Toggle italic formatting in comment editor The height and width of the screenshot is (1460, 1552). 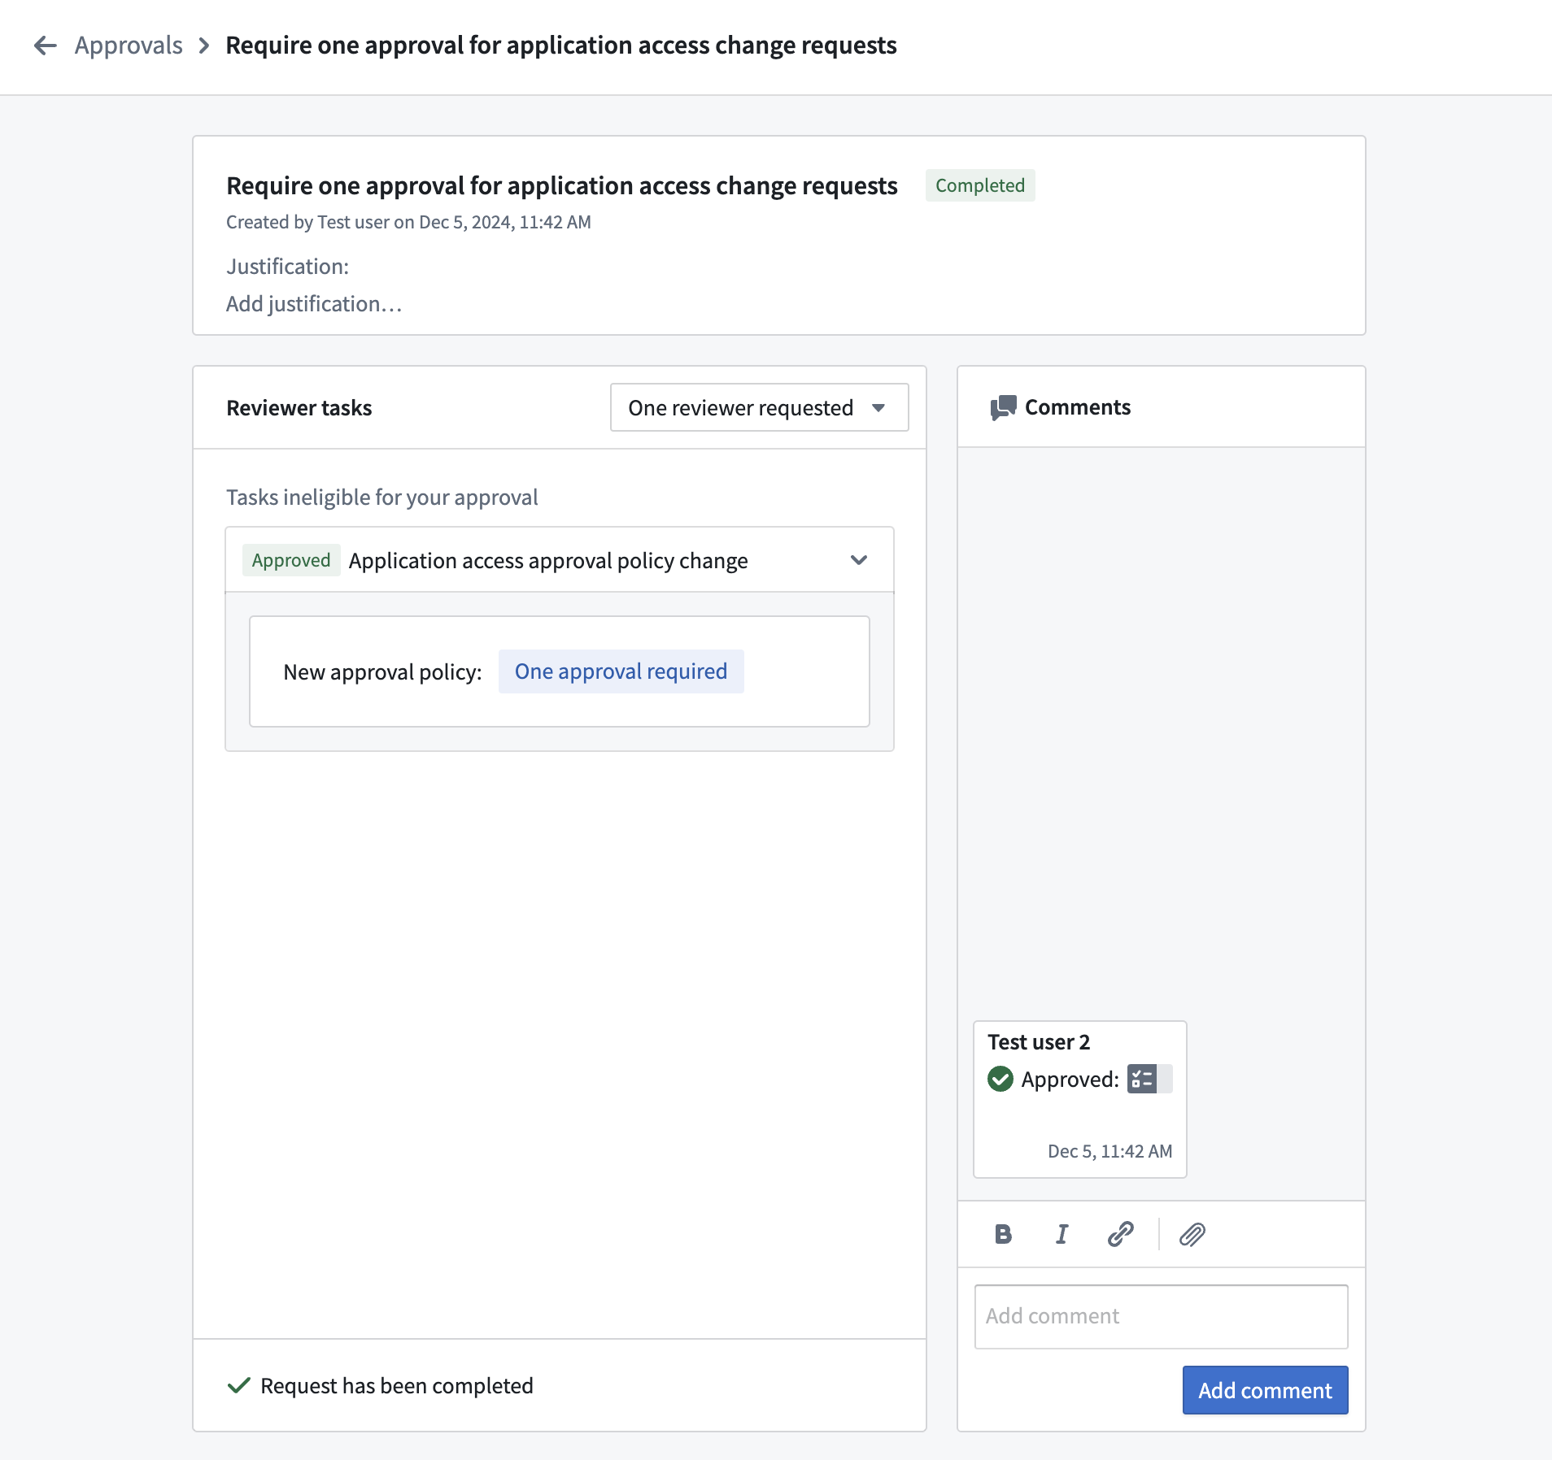click(1062, 1234)
